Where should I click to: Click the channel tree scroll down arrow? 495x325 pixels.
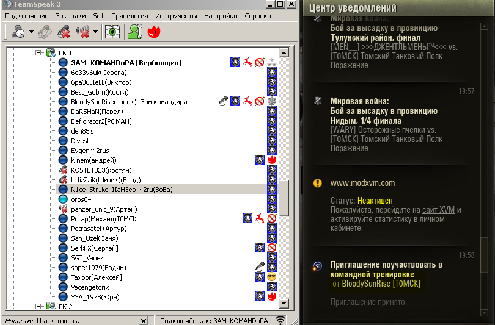coord(284,304)
